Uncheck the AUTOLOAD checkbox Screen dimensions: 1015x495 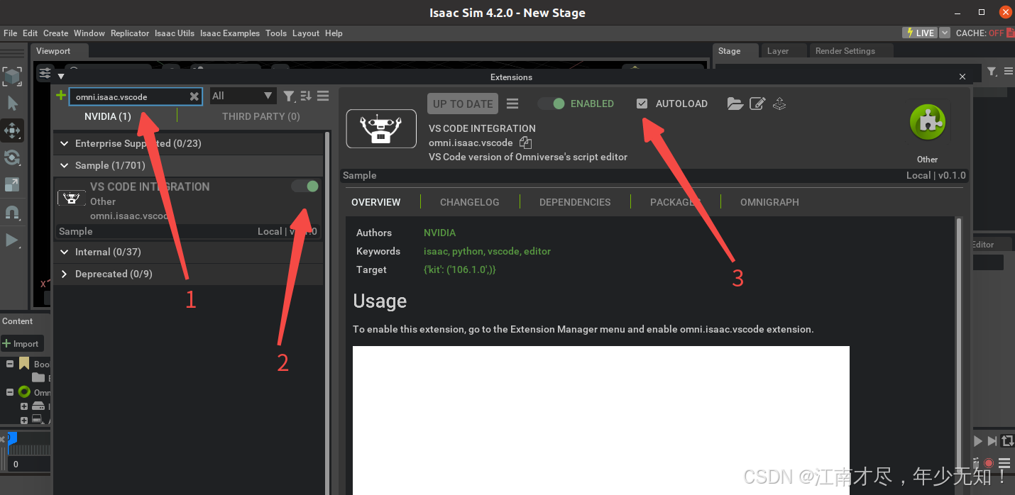[x=642, y=104]
